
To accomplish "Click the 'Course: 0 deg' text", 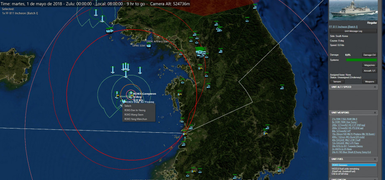I will pos(336,41).
